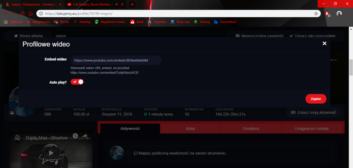Click the page vertical scrollbar thumb
Screen dimensions: 353x168
pos(351,67)
